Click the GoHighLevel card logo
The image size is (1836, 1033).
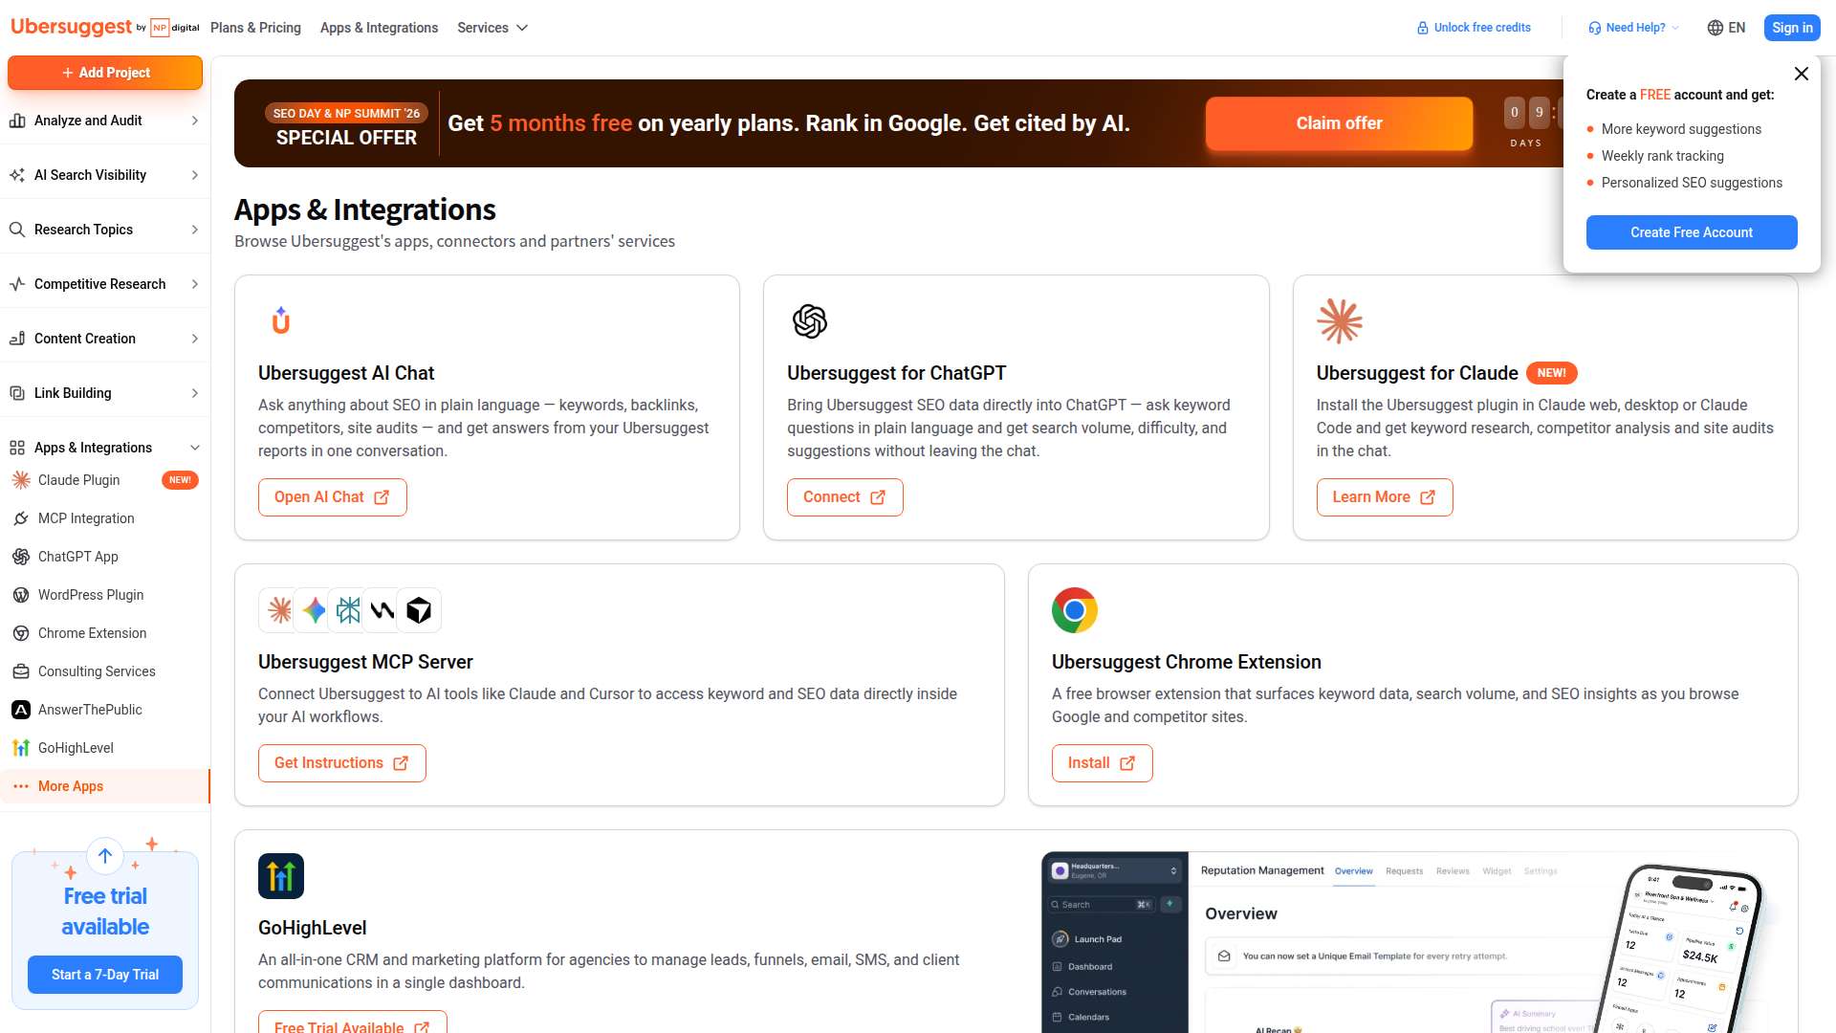(281, 876)
